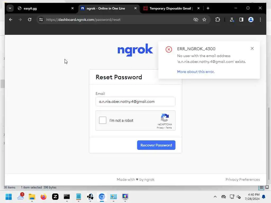271x203 pixels.
Task: Open the Windows Start menu
Action: point(9,197)
